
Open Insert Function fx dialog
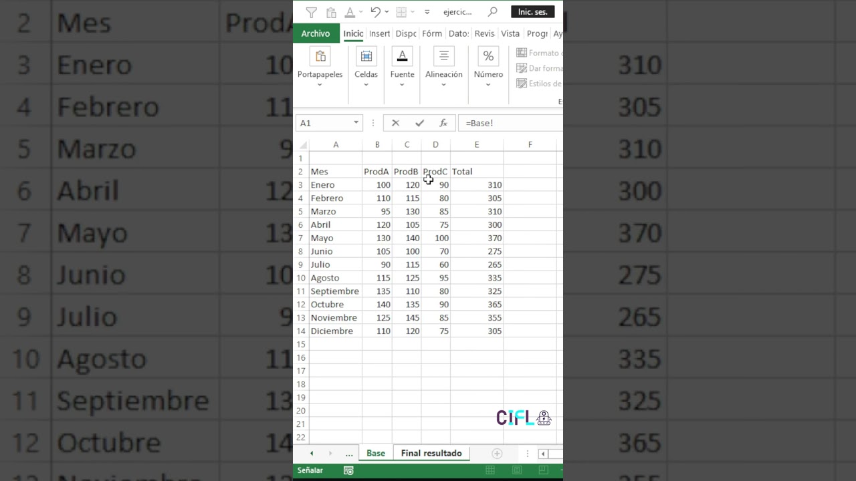[x=443, y=123]
